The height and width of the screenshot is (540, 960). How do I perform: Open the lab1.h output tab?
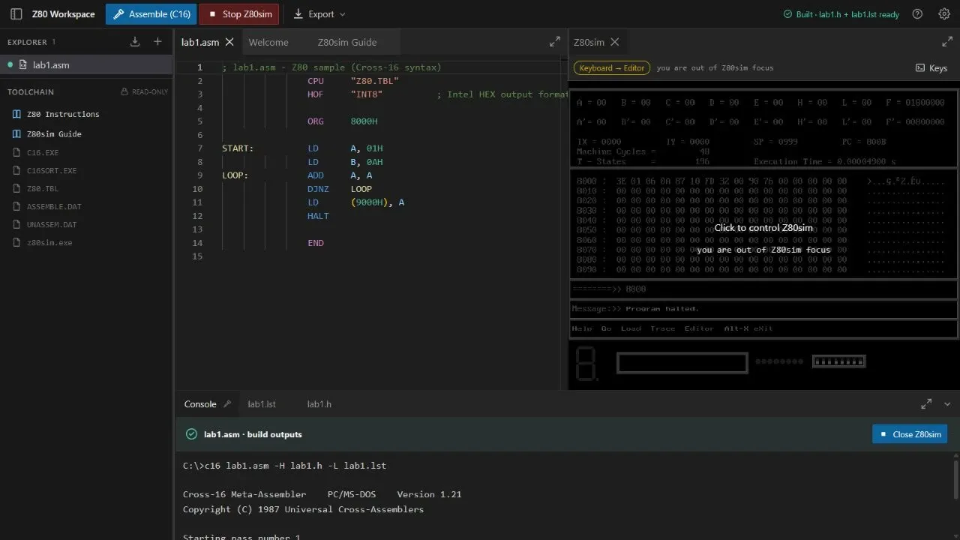point(319,403)
